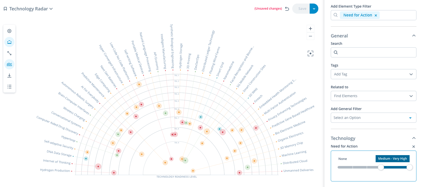421x187 pixels.
Task: Click the Wireless Charging label
Action: (74, 114)
